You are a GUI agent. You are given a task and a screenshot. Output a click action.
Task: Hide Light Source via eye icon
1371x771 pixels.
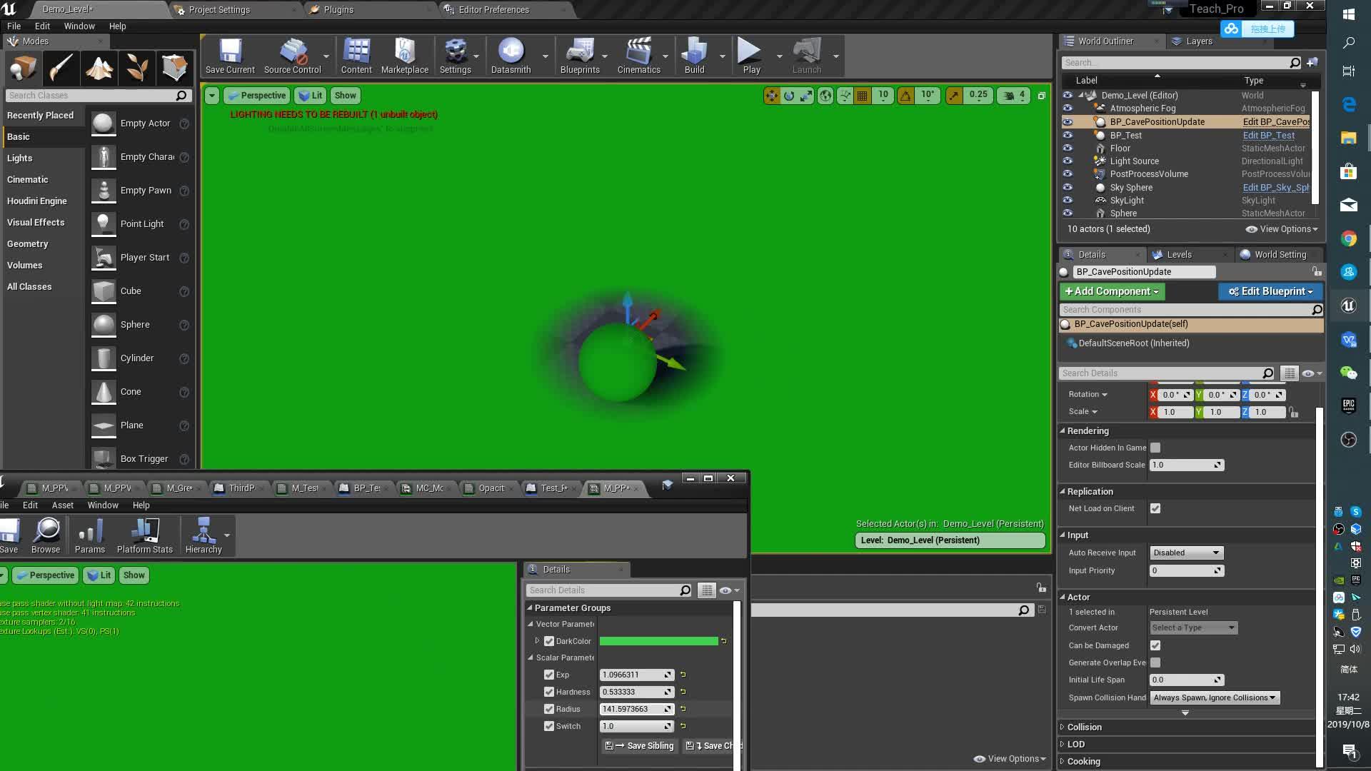(1068, 161)
